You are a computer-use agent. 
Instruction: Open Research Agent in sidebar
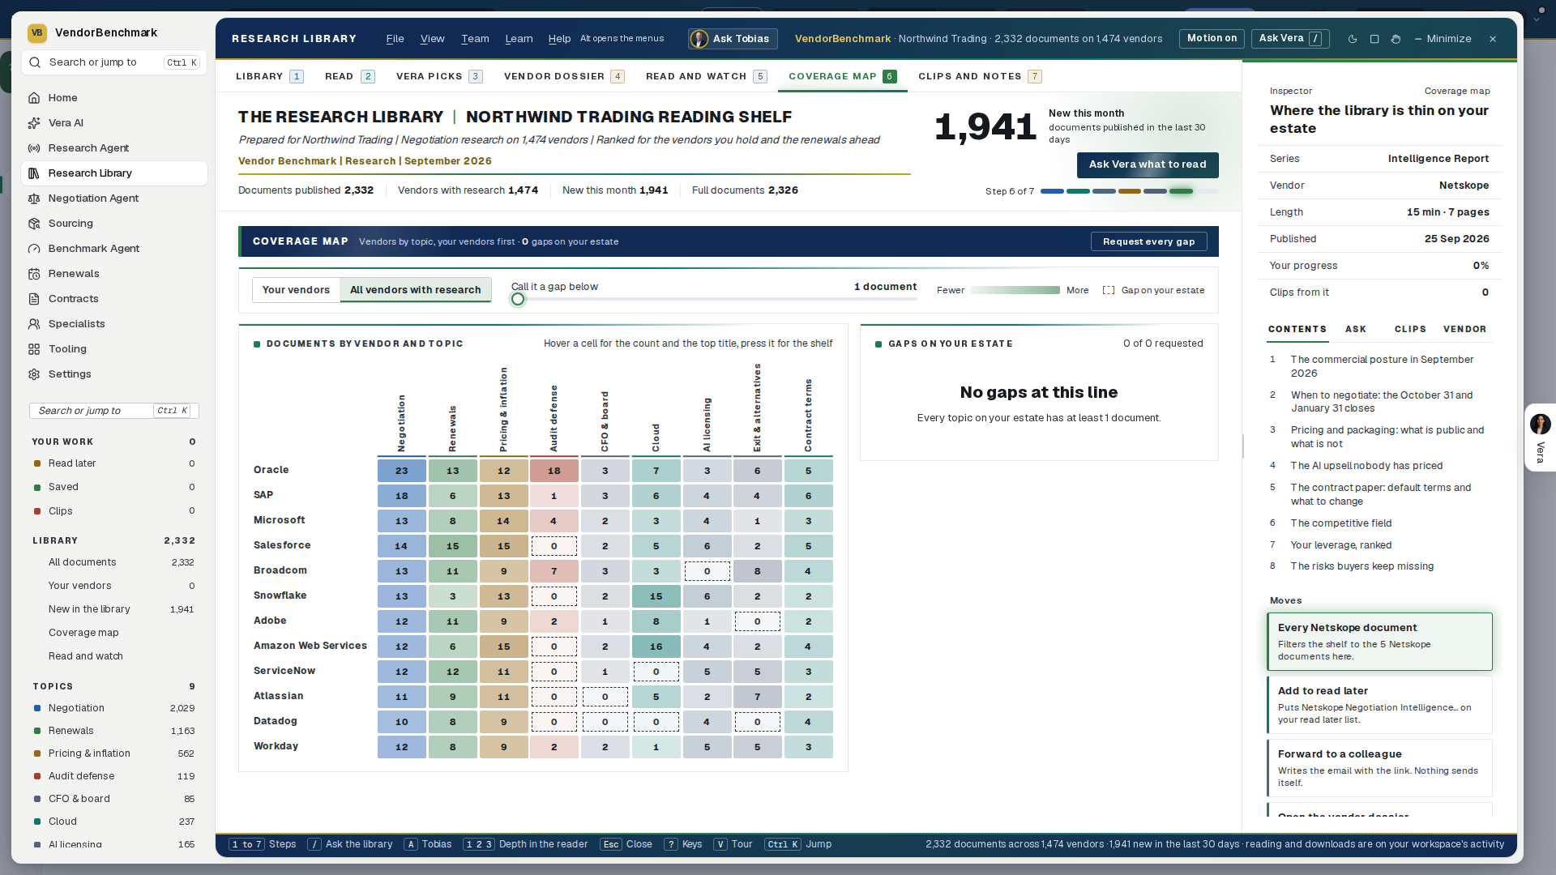tap(113, 148)
